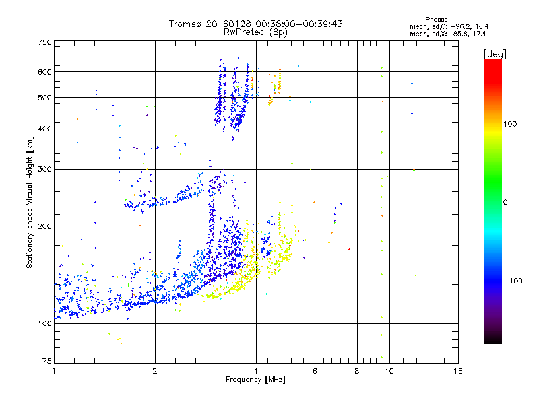
Task: Click the x-axis tick label '1'
Action: (x=54, y=371)
